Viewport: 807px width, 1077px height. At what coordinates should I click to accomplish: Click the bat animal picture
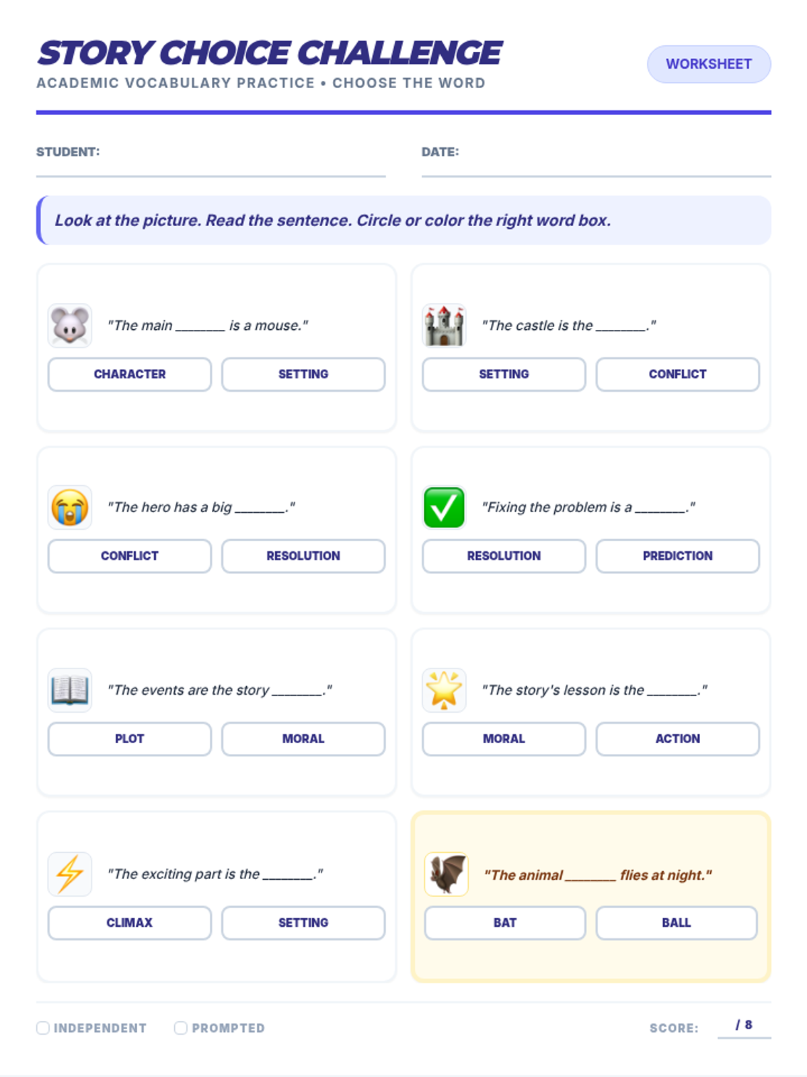[447, 874]
